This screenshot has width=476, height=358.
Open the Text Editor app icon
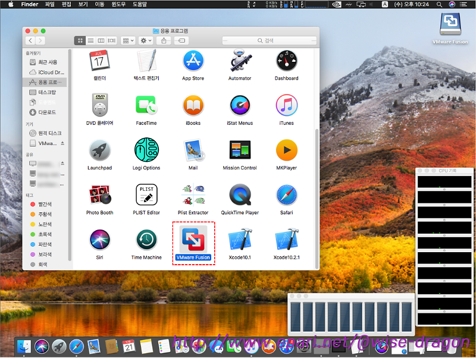[x=146, y=61]
